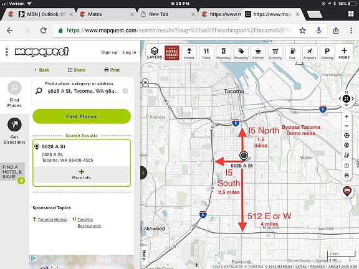
Task: Clear the search field with X icon
Action: tap(125, 91)
